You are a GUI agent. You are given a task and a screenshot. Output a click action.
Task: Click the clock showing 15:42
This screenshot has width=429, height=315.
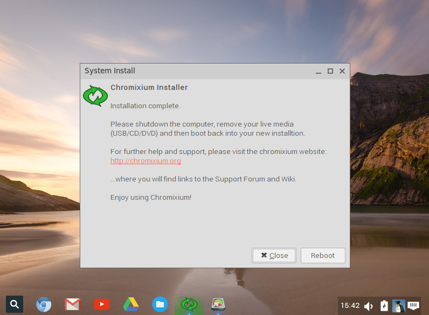click(350, 305)
